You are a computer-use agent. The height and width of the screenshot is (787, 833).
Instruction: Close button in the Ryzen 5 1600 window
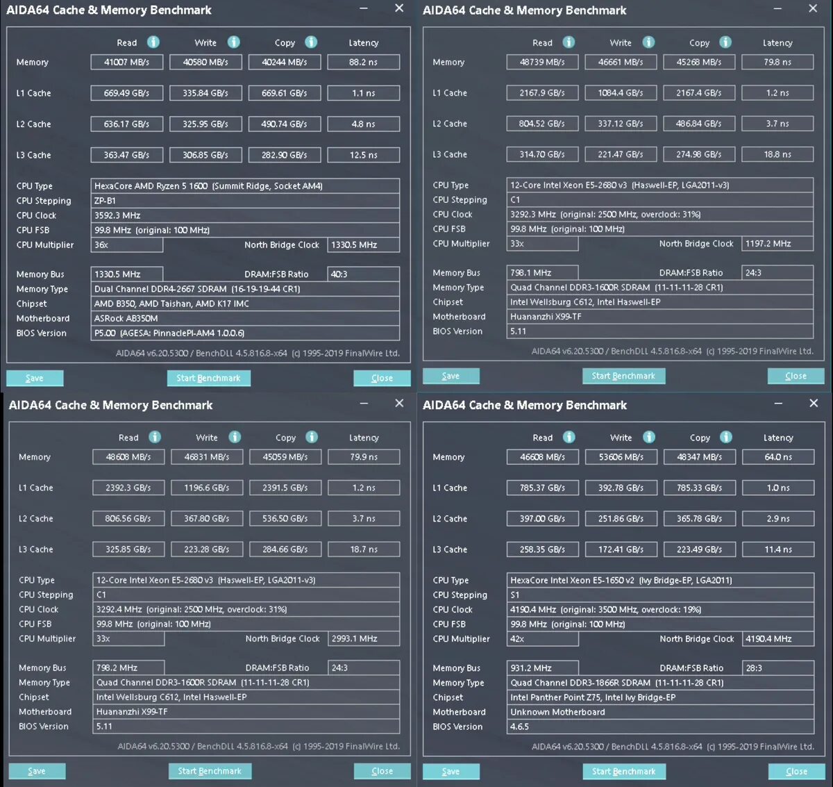(x=382, y=378)
